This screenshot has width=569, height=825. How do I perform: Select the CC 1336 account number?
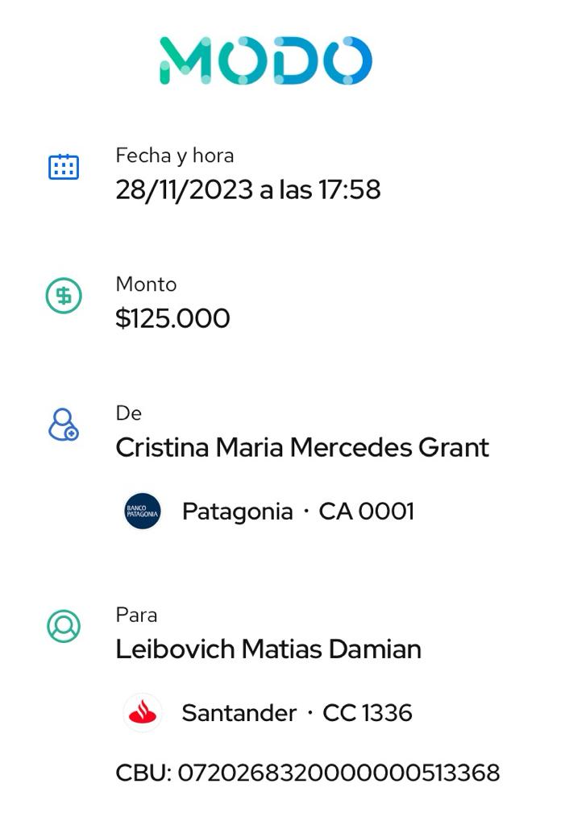368,713
